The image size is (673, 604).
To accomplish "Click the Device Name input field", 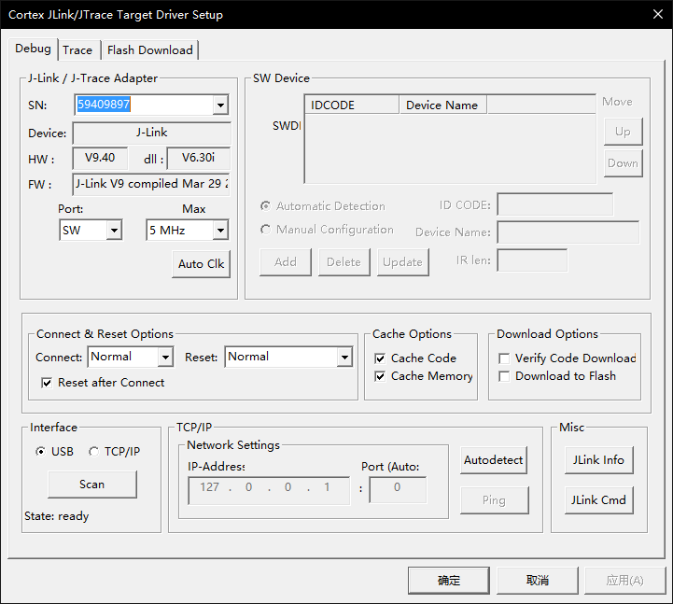I will click(568, 232).
